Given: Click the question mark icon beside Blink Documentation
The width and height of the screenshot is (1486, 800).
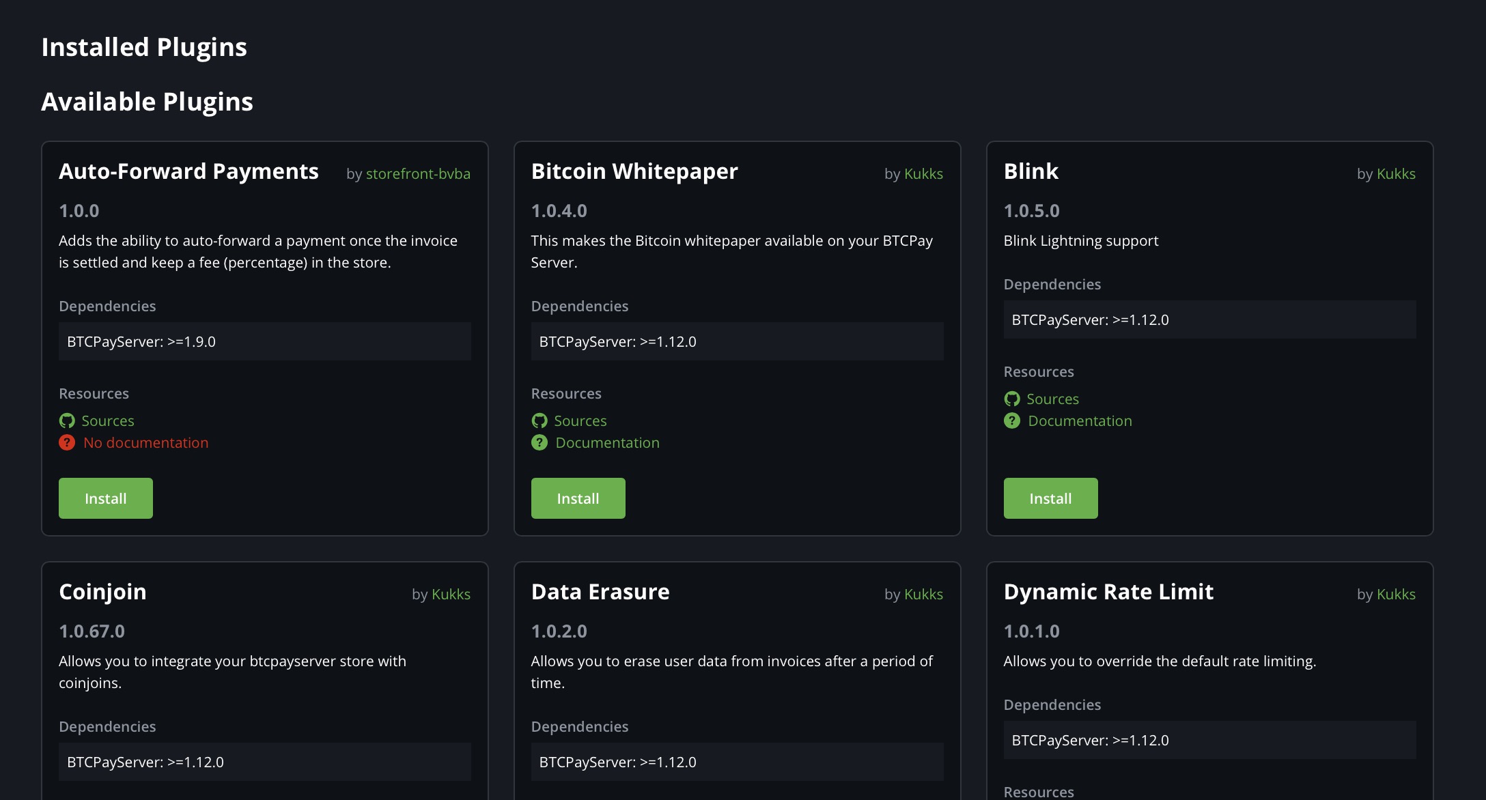Looking at the screenshot, I should [1011, 420].
